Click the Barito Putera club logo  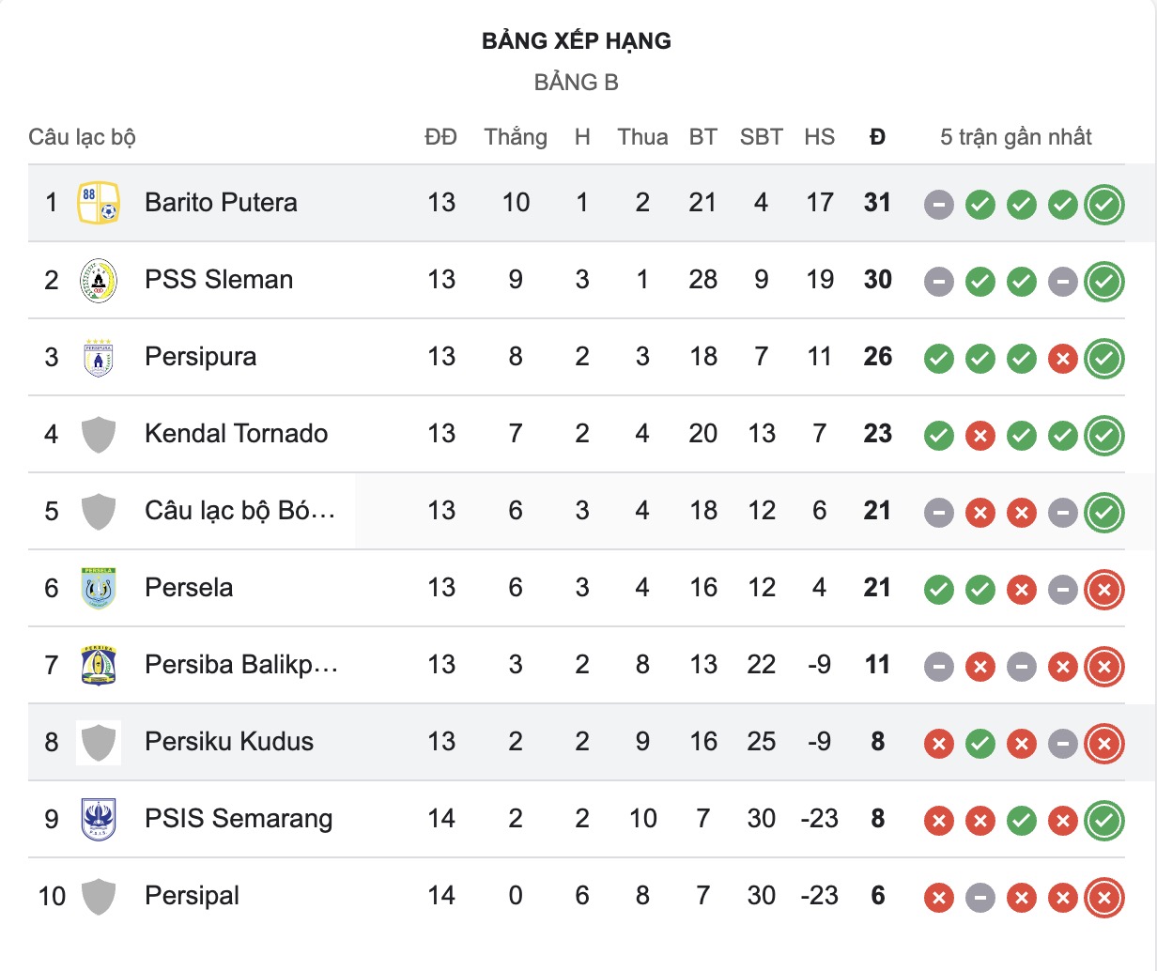[x=98, y=202]
